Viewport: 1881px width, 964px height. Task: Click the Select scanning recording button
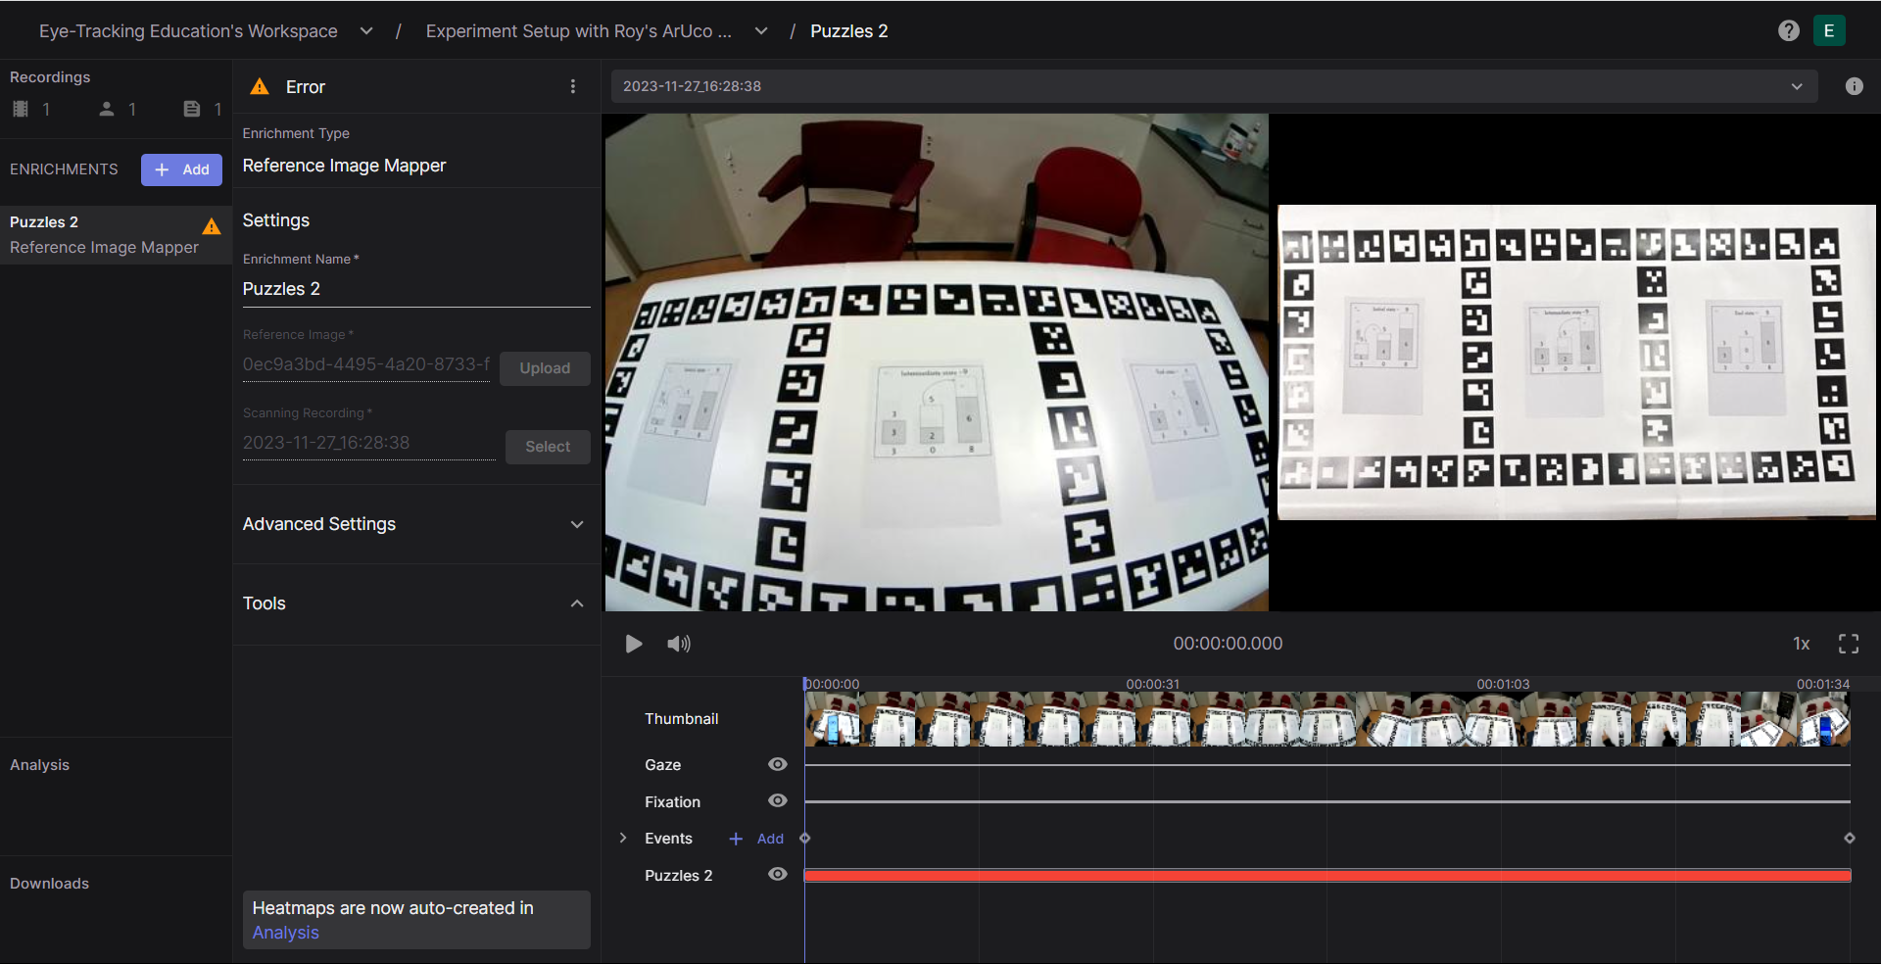pyautogui.click(x=548, y=447)
